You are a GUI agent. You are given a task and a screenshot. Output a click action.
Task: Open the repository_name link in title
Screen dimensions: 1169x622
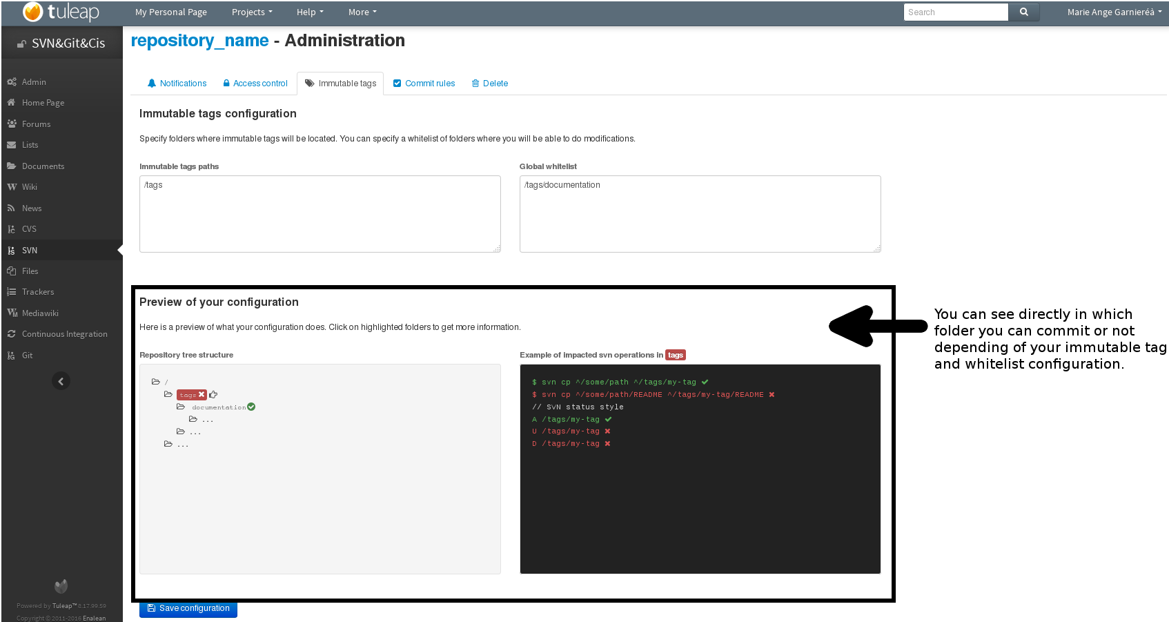point(199,41)
